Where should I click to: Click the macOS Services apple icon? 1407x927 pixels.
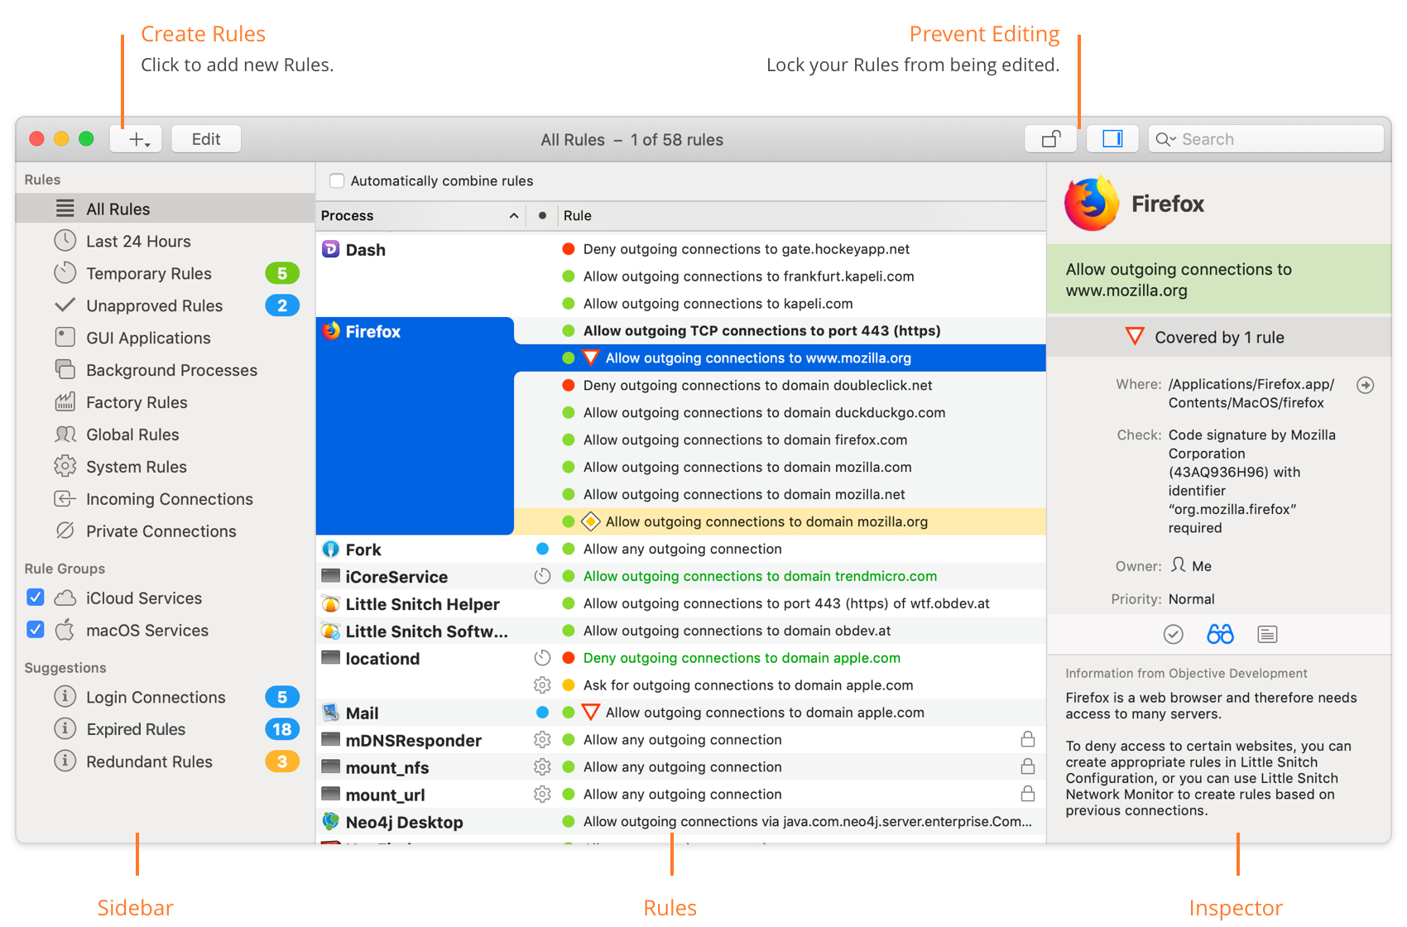point(65,630)
